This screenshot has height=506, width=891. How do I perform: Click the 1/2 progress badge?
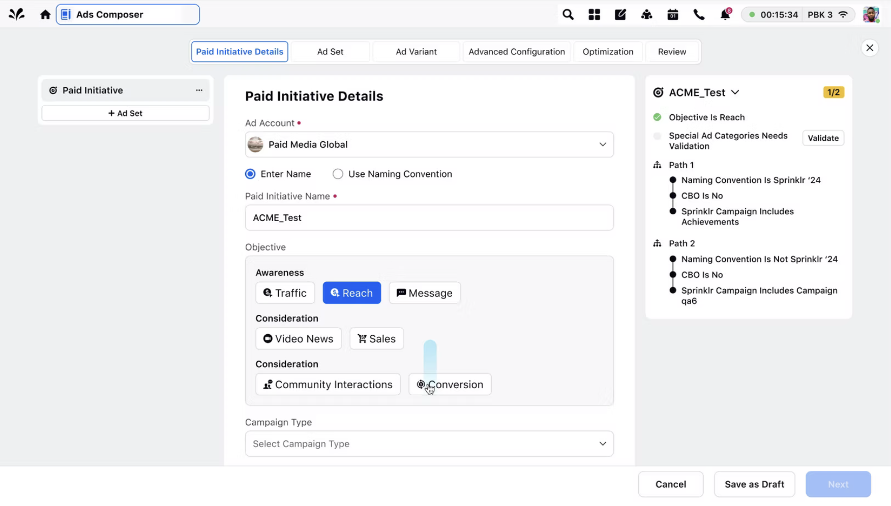834,92
